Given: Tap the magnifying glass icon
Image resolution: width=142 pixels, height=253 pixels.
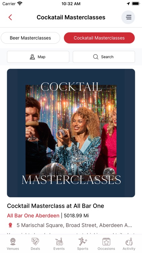Looking at the screenshot, I should point(96,57).
